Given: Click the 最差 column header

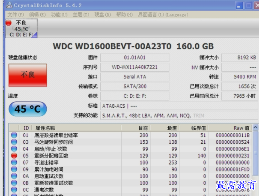Looking at the screenshot, I should (x=164, y=128).
